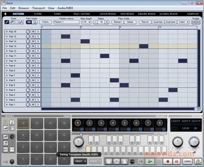Image resolution: width=204 pixels, height=167 pixels.
Task: Open the GEIST menu dropdown
Action: click(x=196, y=121)
